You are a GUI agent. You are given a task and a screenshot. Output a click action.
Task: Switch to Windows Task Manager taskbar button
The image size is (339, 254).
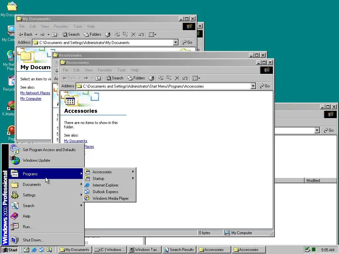coord(145,250)
